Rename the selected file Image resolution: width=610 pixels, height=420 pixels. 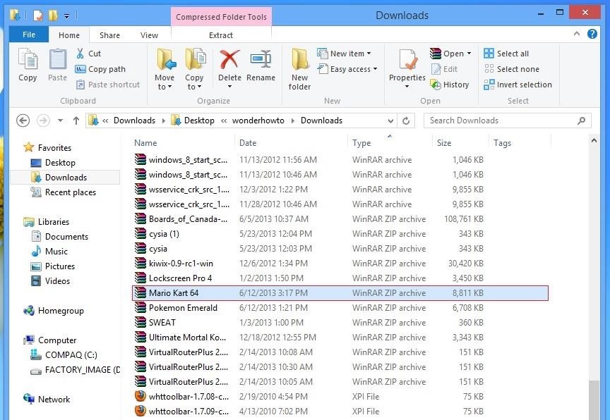pyautogui.click(x=261, y=65)
